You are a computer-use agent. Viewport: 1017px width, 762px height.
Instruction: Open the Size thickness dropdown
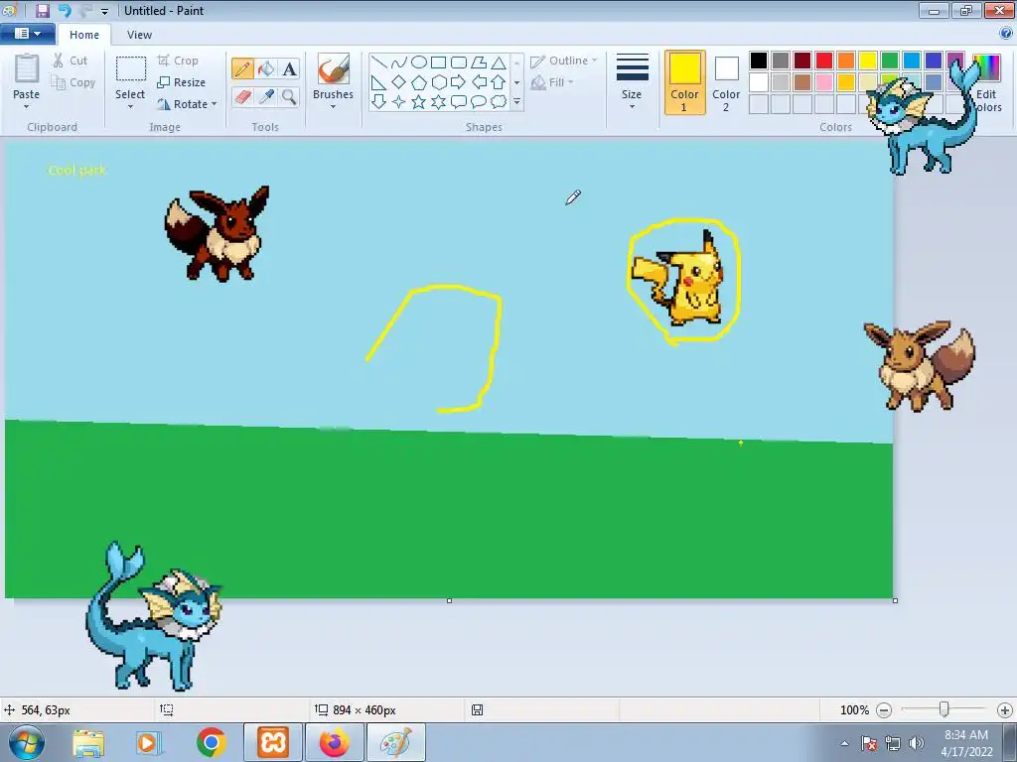[x=632, y=81]
